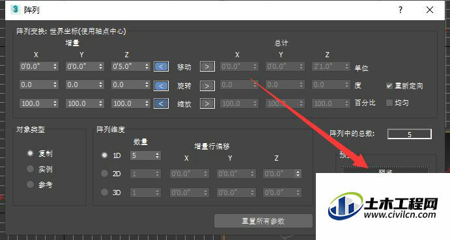The image size is (450, 240).
Task: Enable the 均匀 checkbox
Action: (389, 103)
